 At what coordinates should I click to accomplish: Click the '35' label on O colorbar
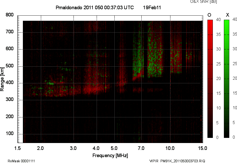pos(218,35)
